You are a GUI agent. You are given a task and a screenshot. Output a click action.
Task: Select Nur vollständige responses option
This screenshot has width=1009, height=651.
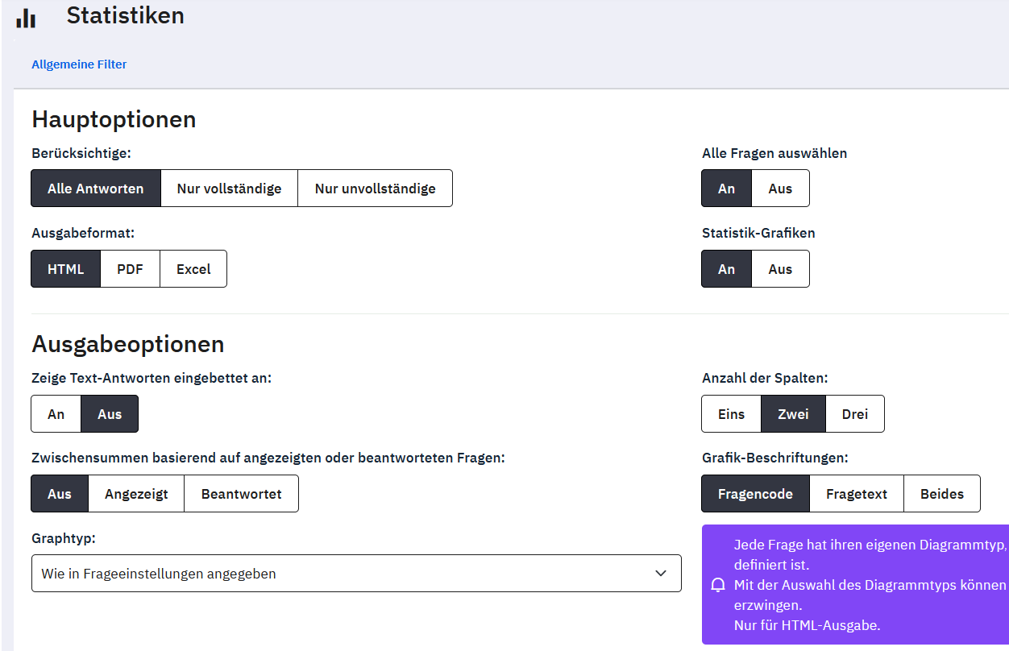pos(229,189)
